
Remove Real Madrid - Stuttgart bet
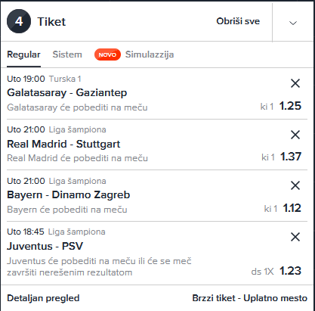(295, 135)
